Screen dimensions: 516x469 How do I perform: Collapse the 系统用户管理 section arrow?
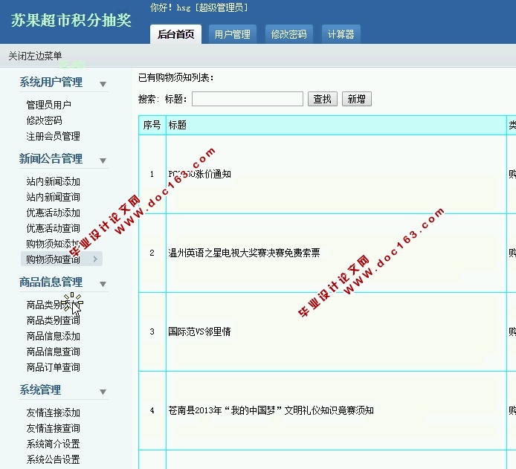103,84
